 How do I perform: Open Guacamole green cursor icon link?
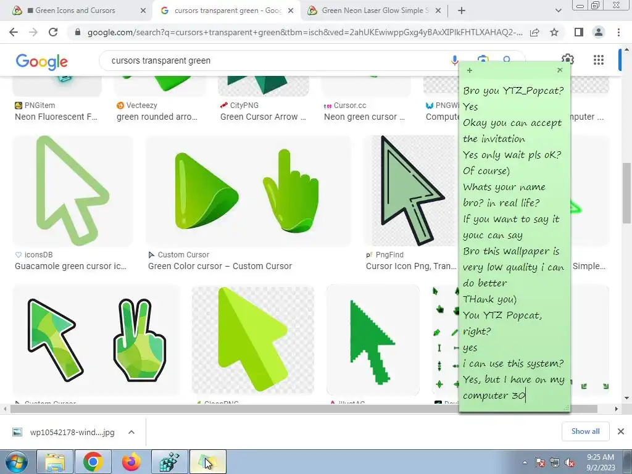70,266
